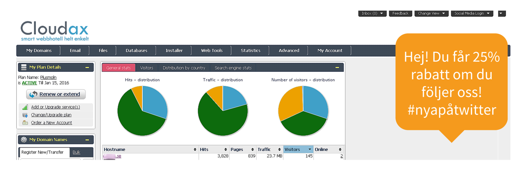Open the Installer menu
511x170 pixels.
[x=174, y=51]
